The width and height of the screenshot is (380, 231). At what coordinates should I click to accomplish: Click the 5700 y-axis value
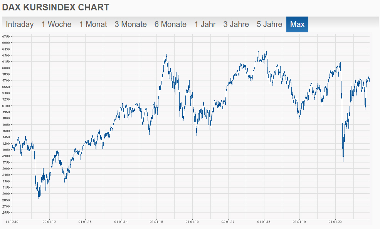6,80
